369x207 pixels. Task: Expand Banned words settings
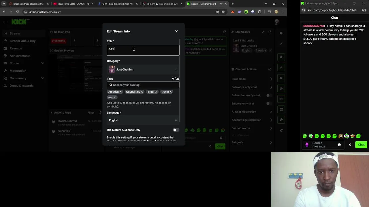[252, 128]
